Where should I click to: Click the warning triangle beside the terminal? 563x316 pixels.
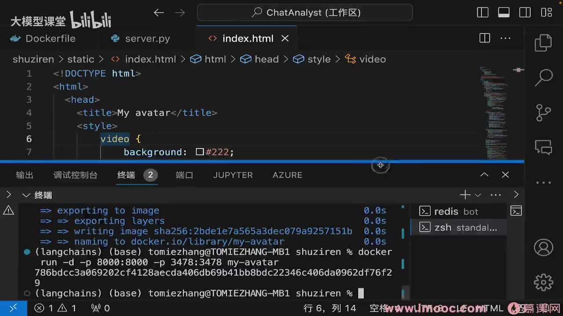[x=8, y=211]
